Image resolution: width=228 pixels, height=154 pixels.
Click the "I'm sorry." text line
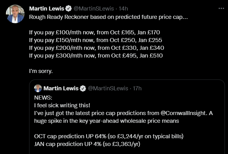tap(41, 71)
